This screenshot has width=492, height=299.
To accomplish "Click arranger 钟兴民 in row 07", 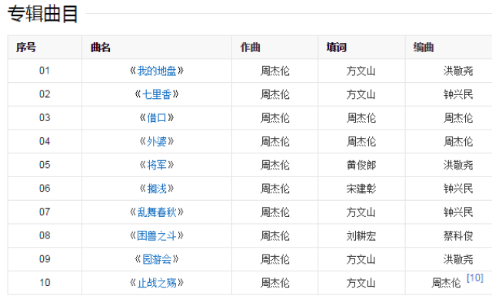I will click(x=458, y=212).
